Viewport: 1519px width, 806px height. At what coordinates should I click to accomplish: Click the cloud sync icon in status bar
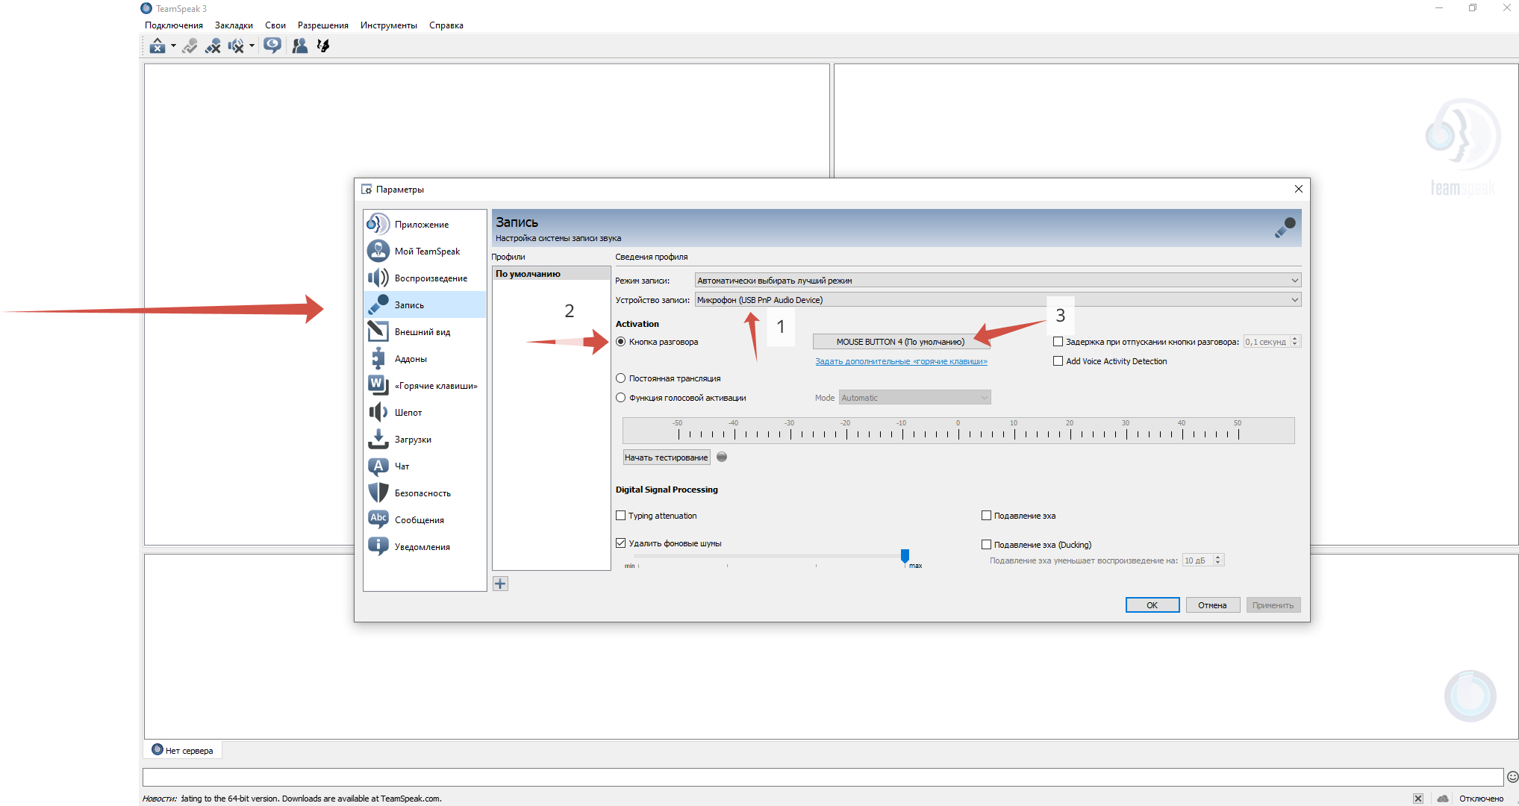tap(1443, 799)
